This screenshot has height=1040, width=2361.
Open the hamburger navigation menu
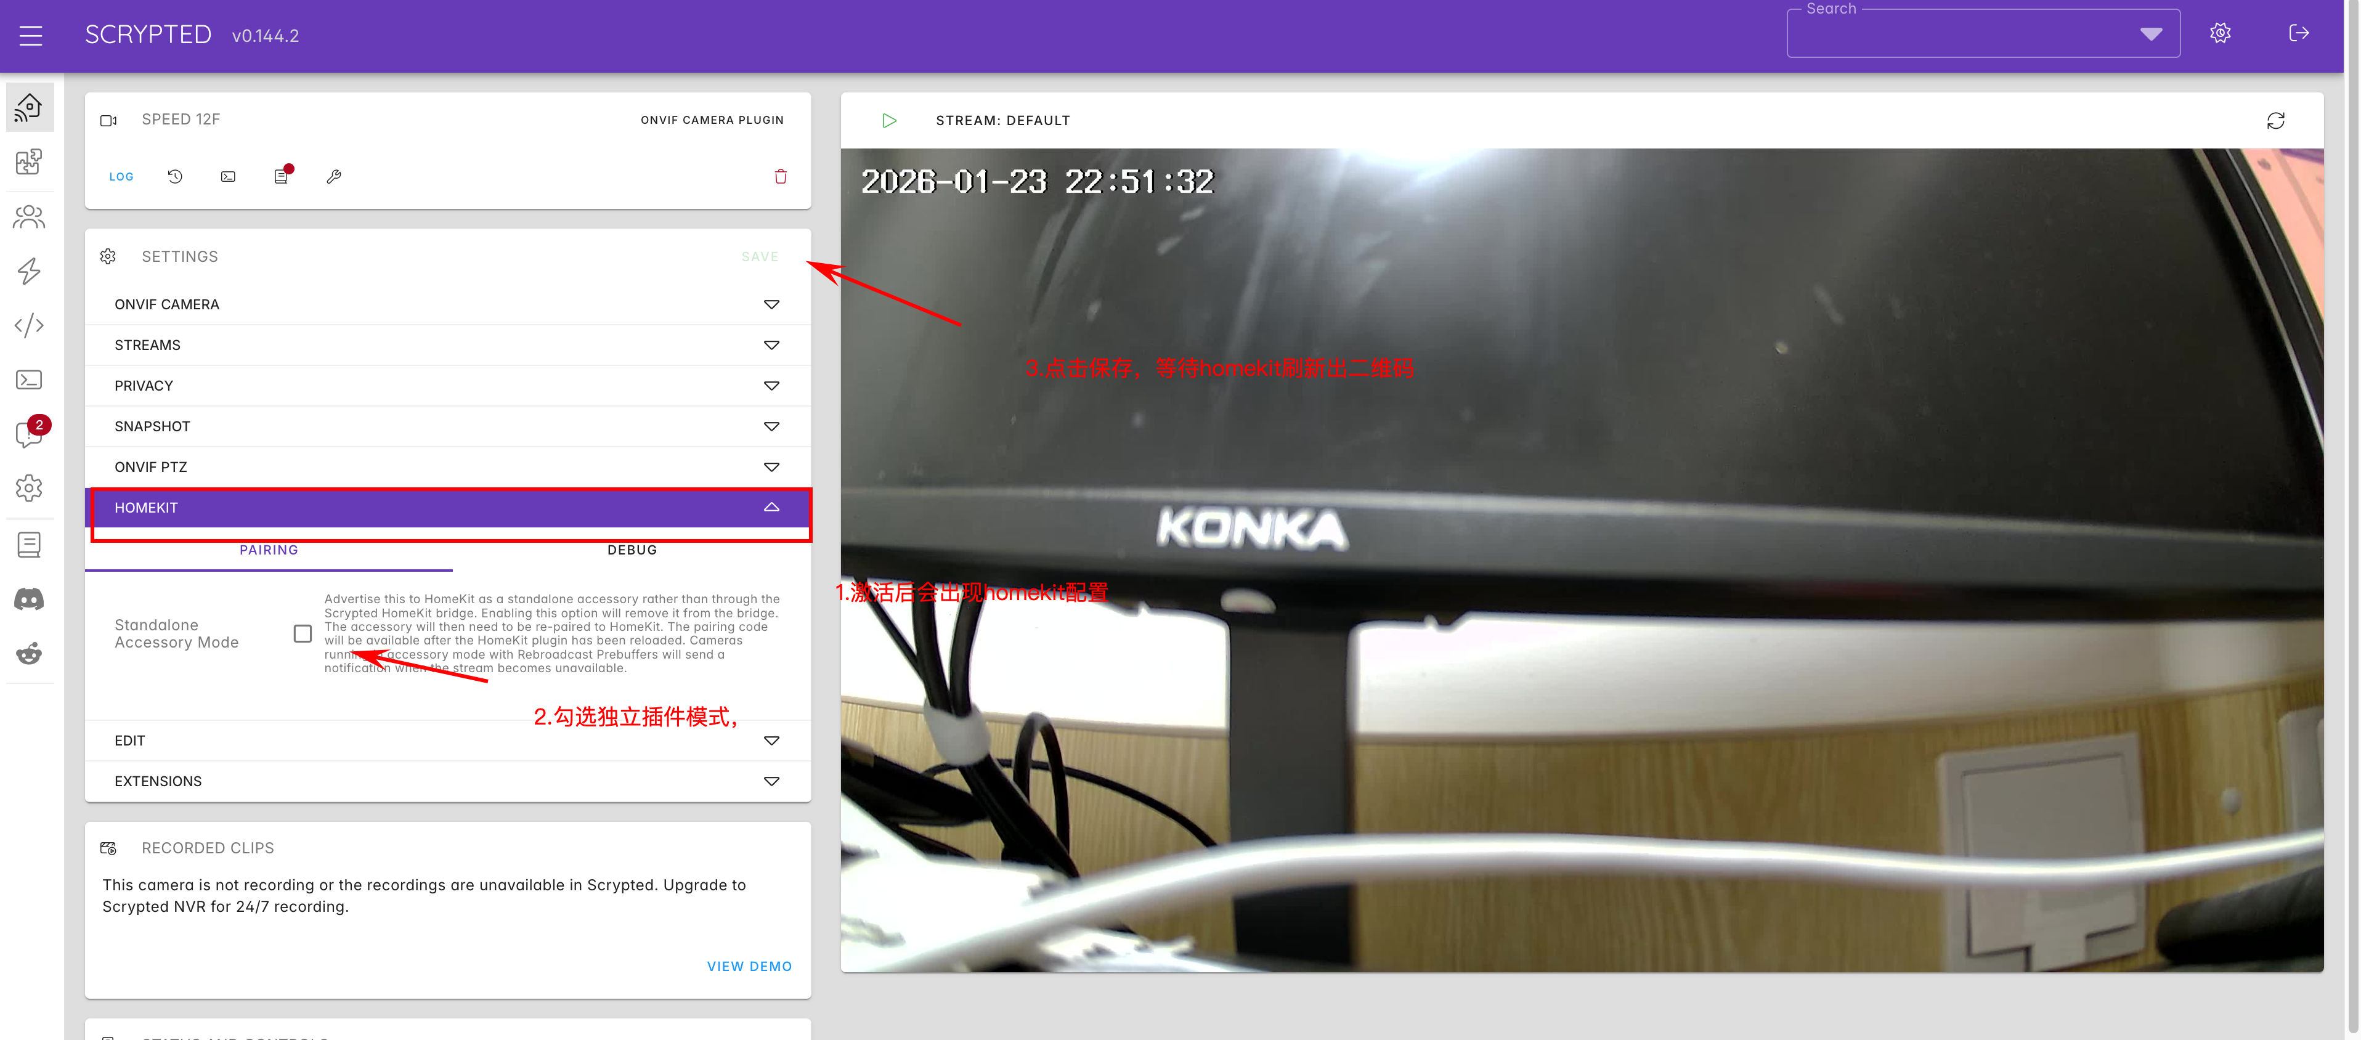point(30,36)
